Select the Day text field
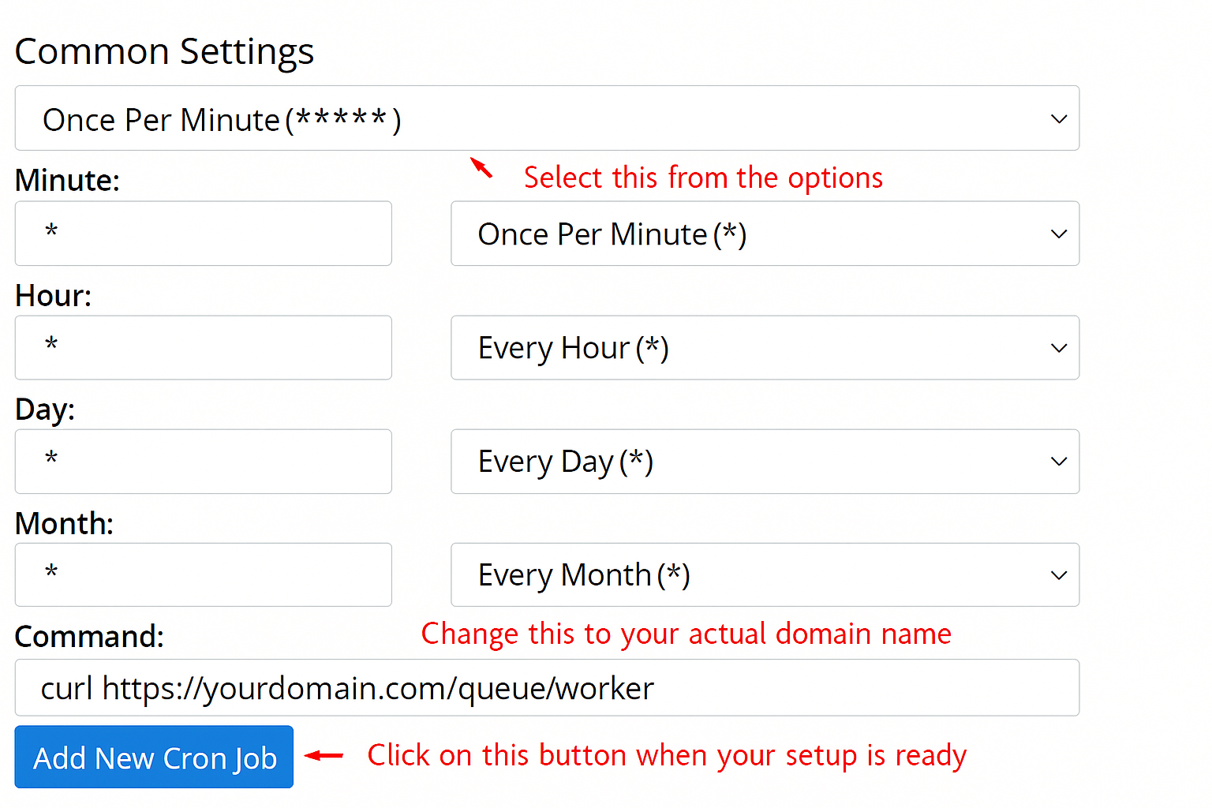The image size is (1212, 808). coord(203,462)
